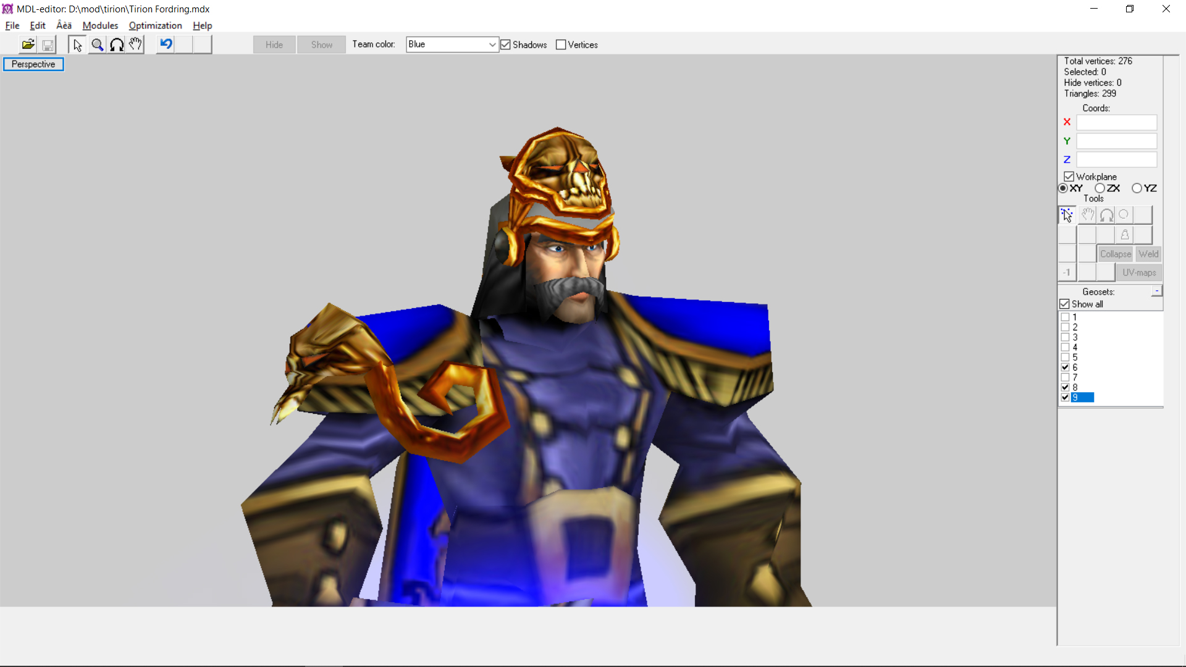Viewport: 1186px width, 667px height.
Task: Select the vertex selection tool in the Tools panel
Action: (1067, 215)
